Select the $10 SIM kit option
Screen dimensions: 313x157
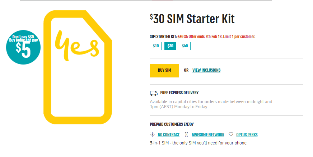coord(155,46)
